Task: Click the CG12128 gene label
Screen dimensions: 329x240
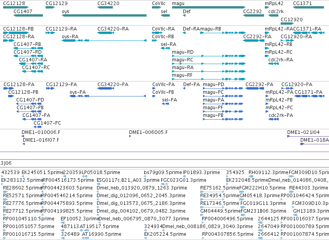Action: 14,3
